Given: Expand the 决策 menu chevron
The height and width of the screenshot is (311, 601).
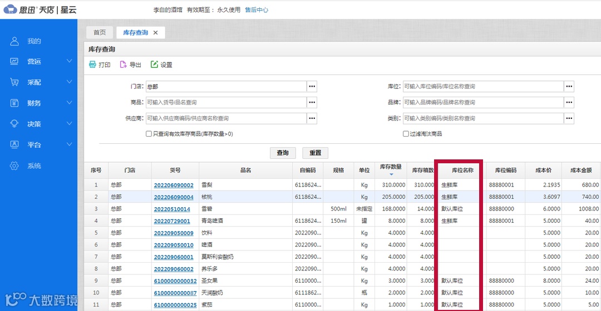Looking at the screenshot, I should (70, 123).
